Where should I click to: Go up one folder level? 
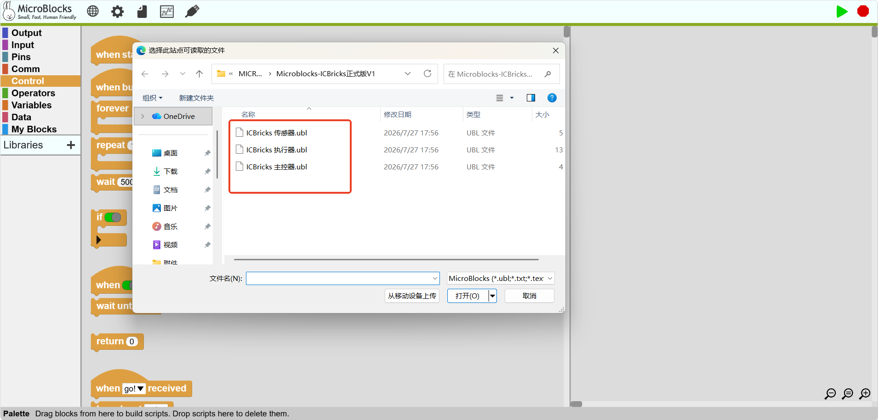coord(199,74)
